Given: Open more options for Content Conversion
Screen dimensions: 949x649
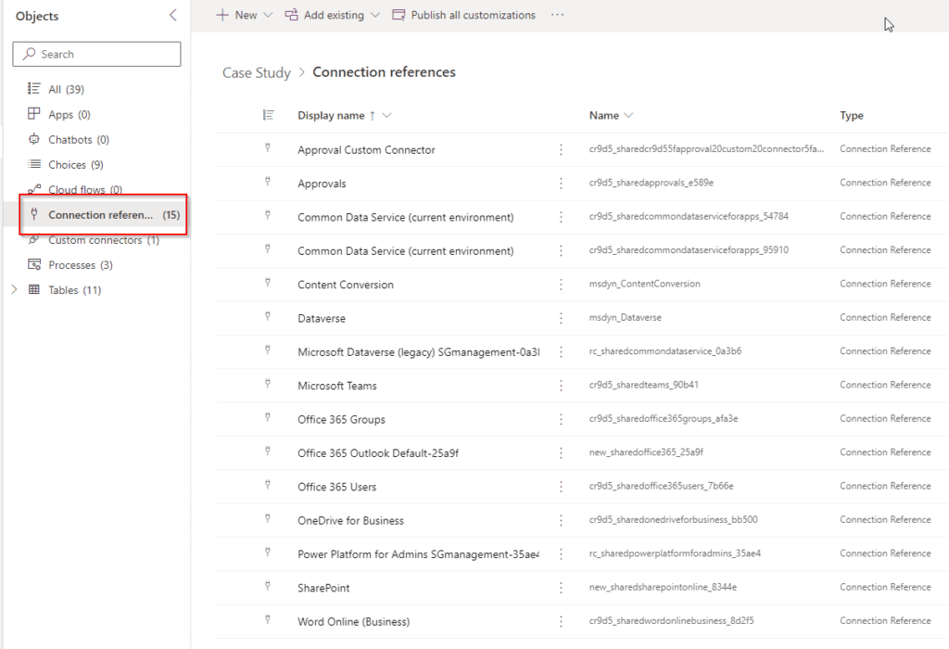Looking at the screenshot, I should [561, 285].
